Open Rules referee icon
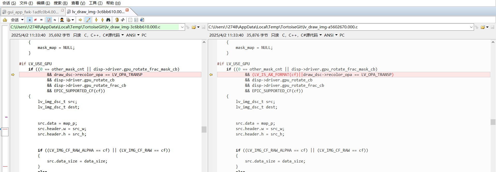Screen dimensions: 496x172 (62, 20)
